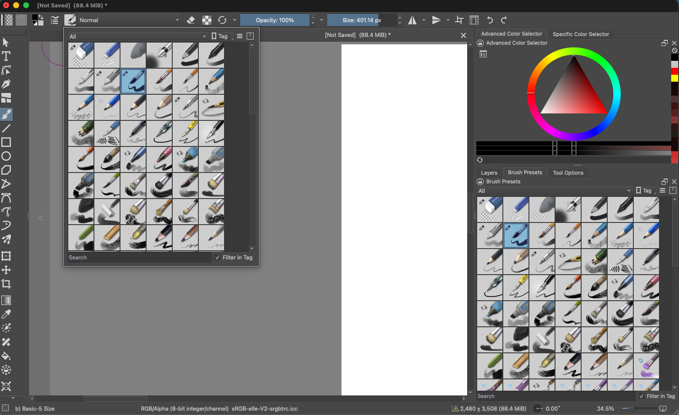Expand the All tag dropdown in the brush popup

pyautogui.click(x=138, y=37)
